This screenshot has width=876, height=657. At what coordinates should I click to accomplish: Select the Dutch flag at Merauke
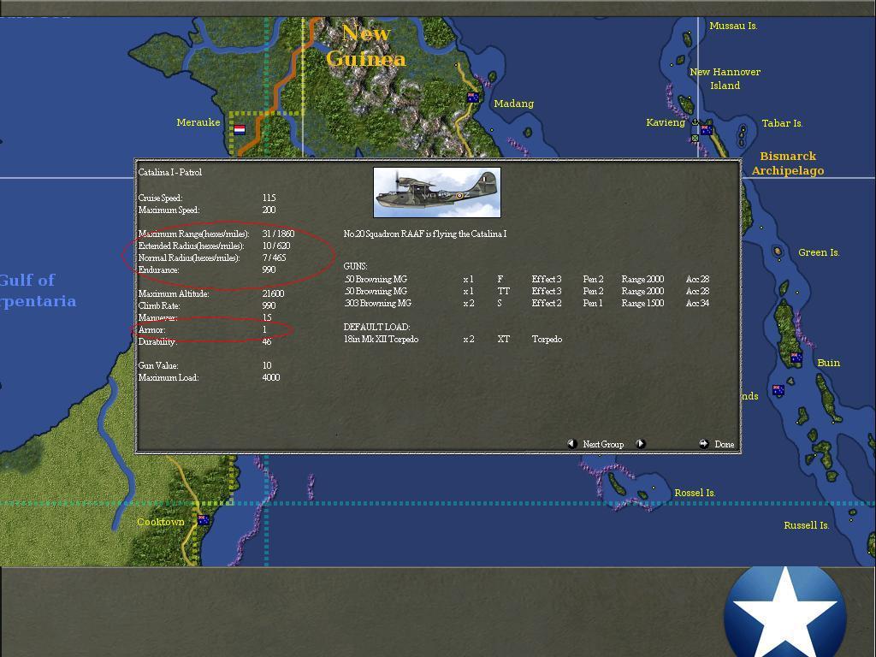coord(240,130)
